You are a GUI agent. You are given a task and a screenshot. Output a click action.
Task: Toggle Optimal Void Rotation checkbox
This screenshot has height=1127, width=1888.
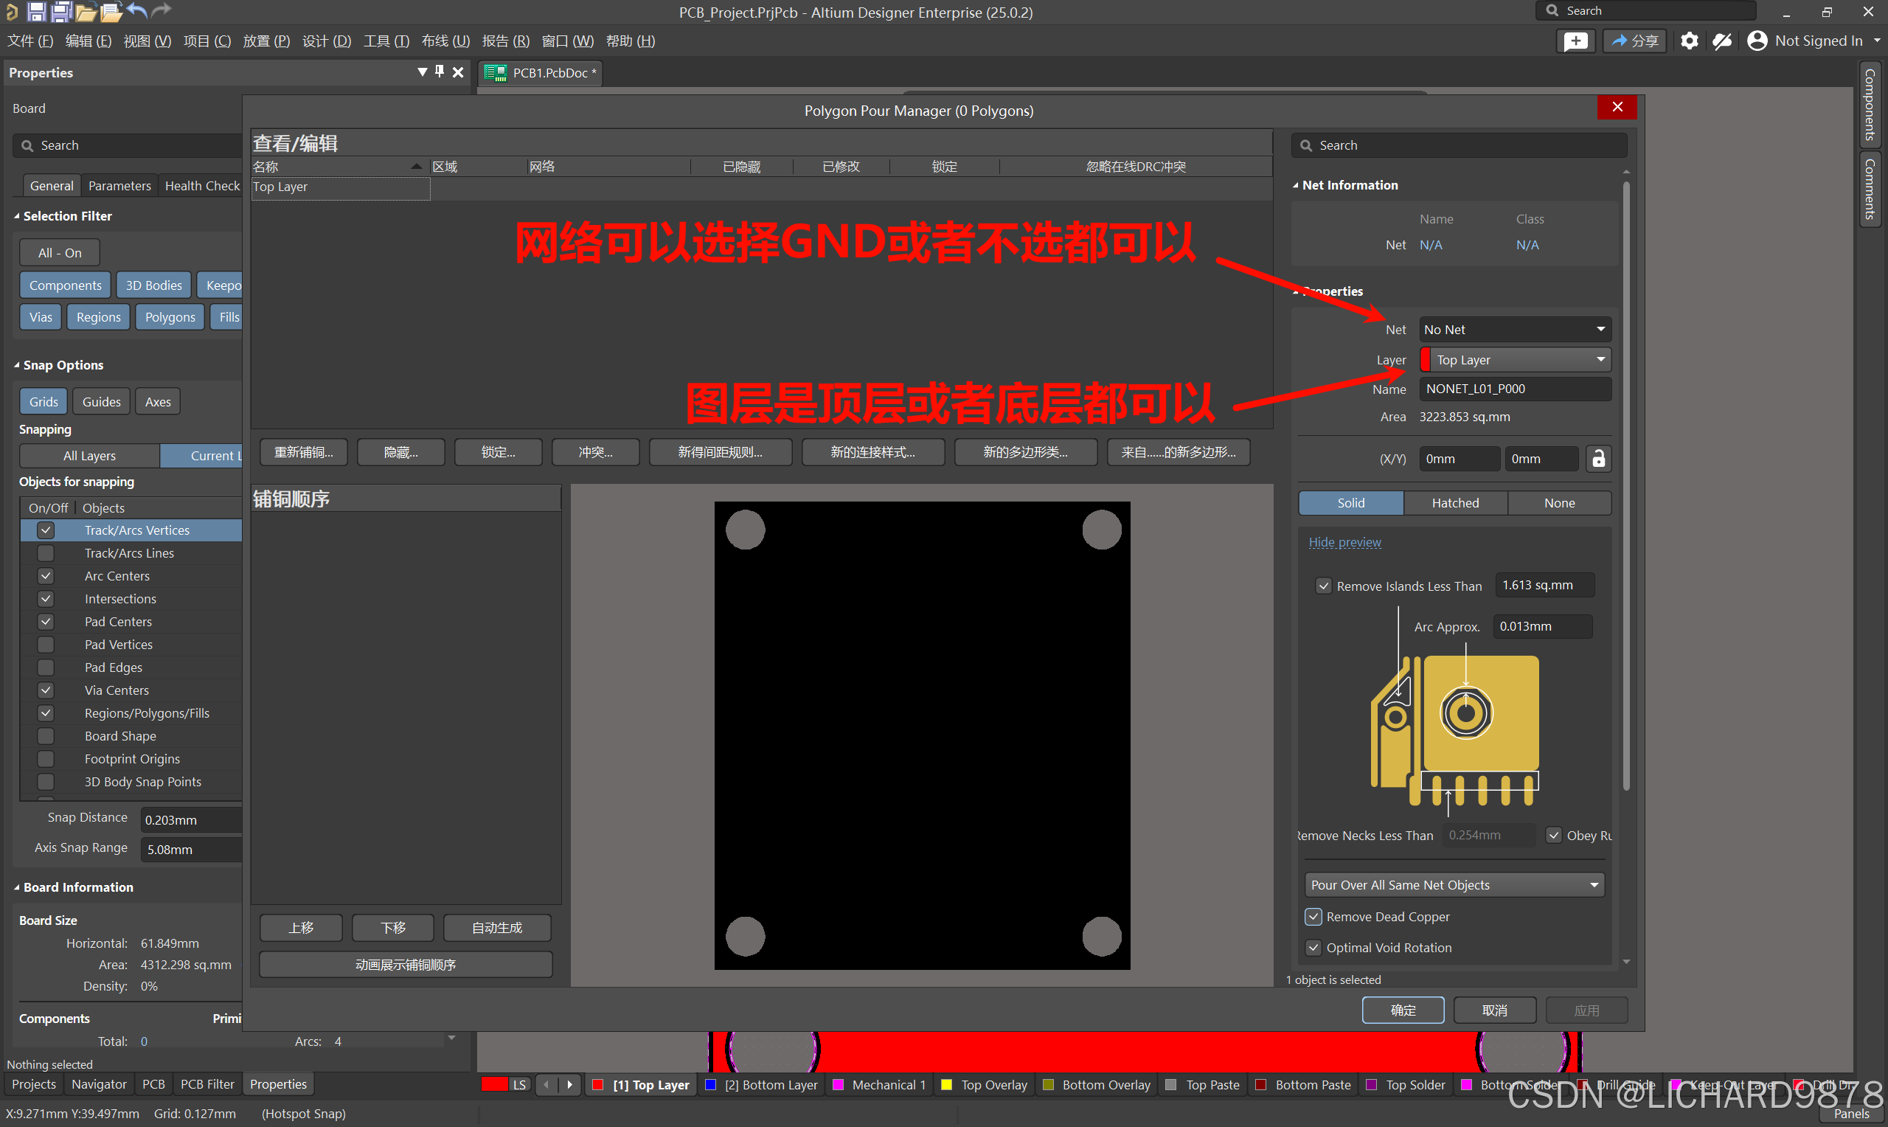click(x=1313, y=948)
